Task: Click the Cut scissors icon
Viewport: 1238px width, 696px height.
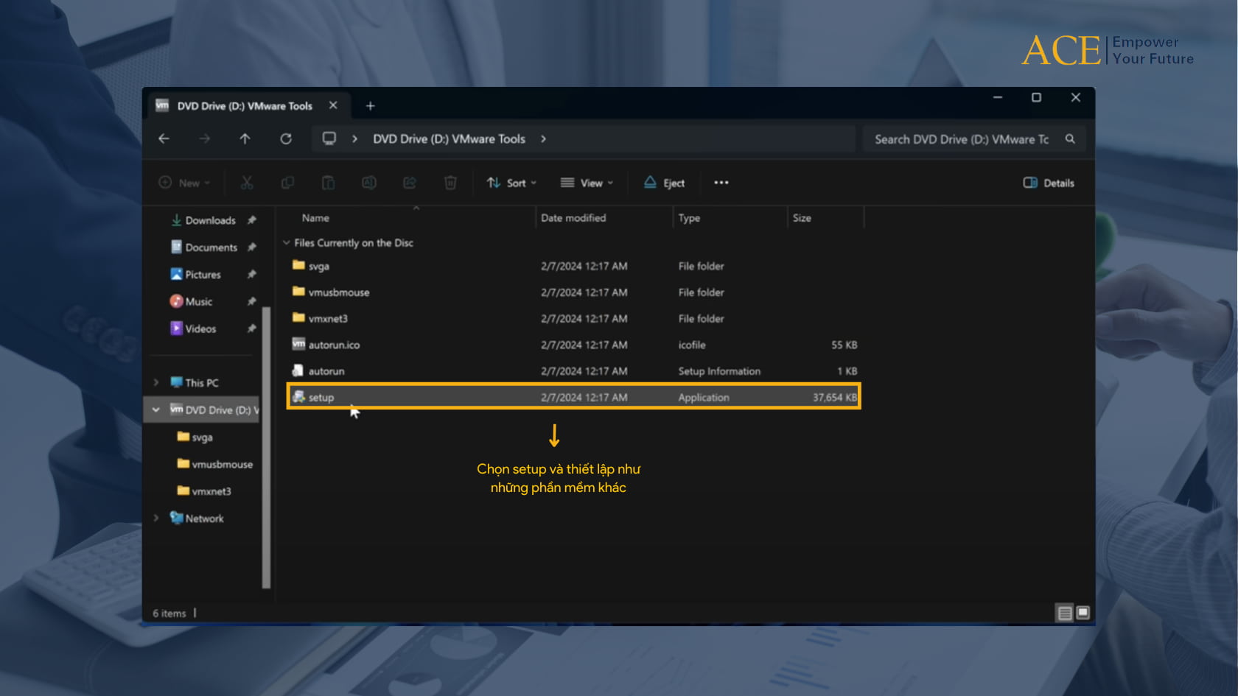Action: (247, 183)
